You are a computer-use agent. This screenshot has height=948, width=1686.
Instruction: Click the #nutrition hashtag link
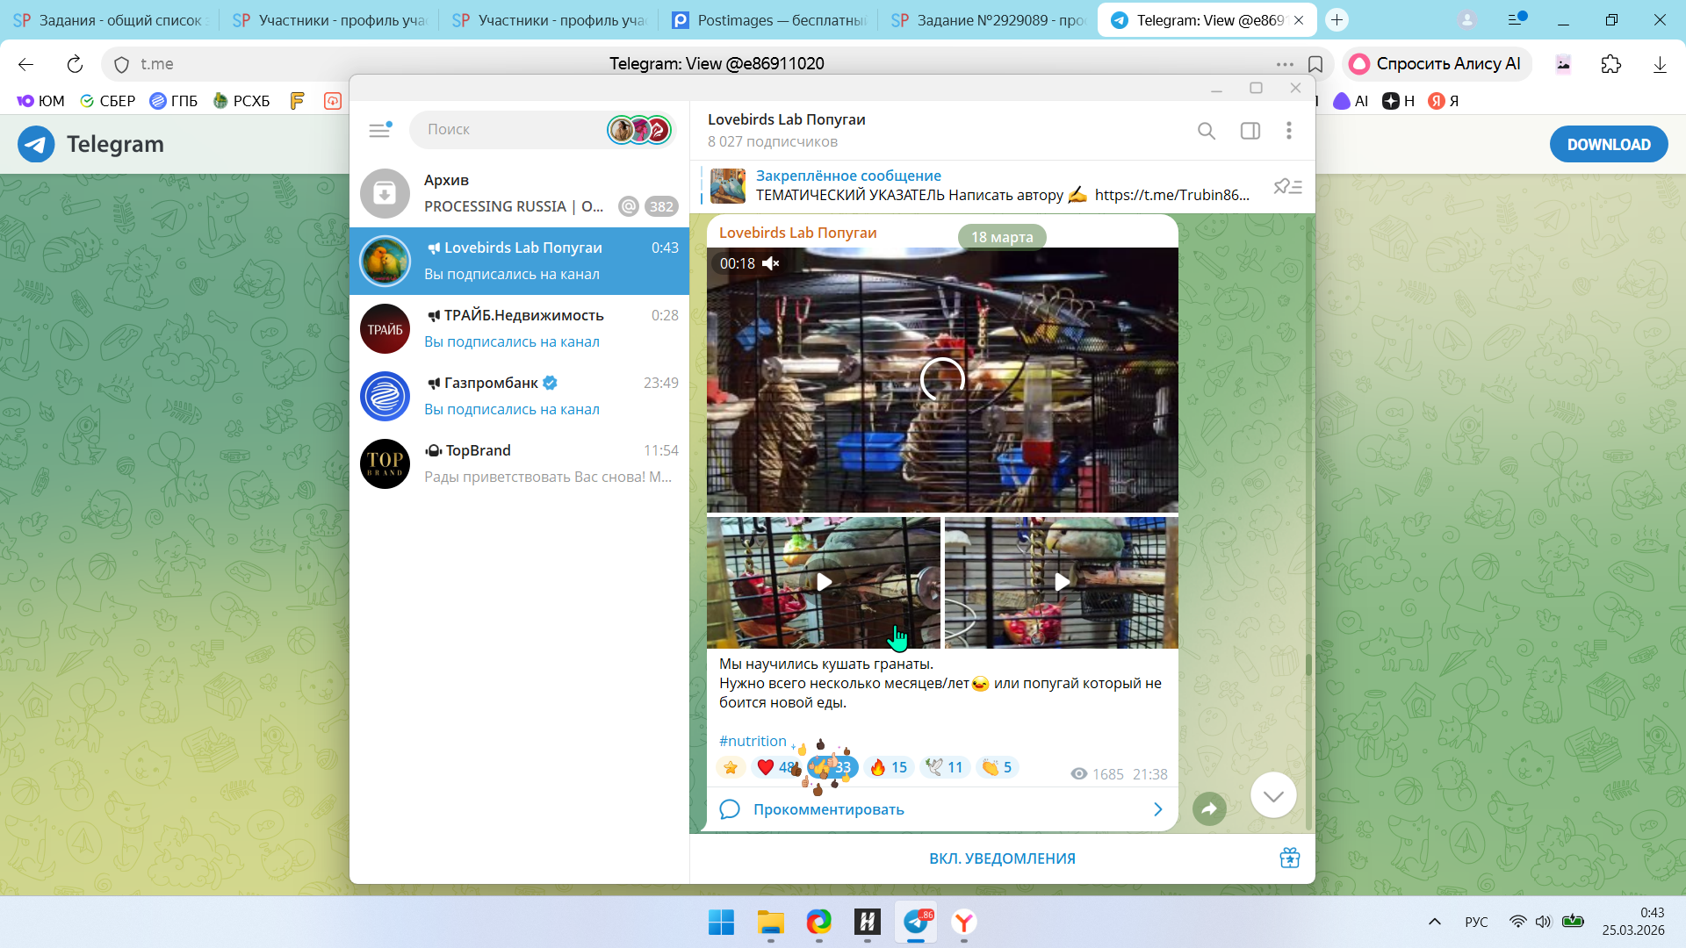point(753,741)
